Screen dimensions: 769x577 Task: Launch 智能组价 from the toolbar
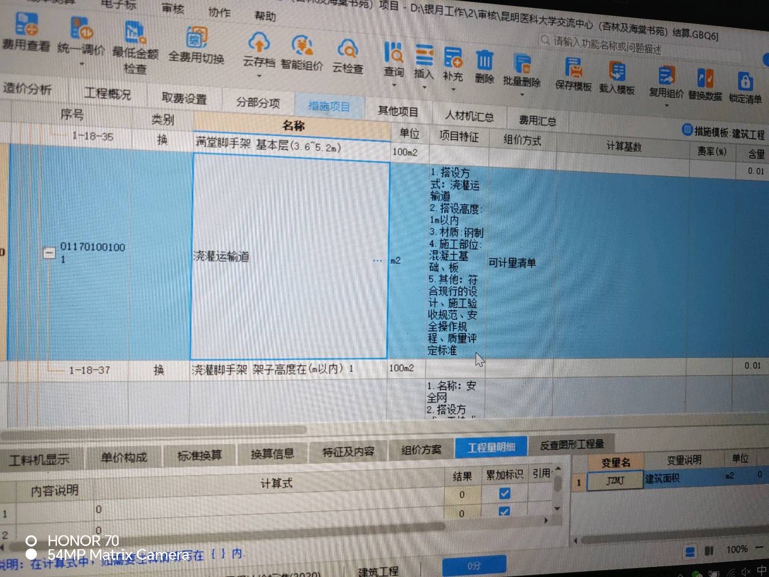302,52
